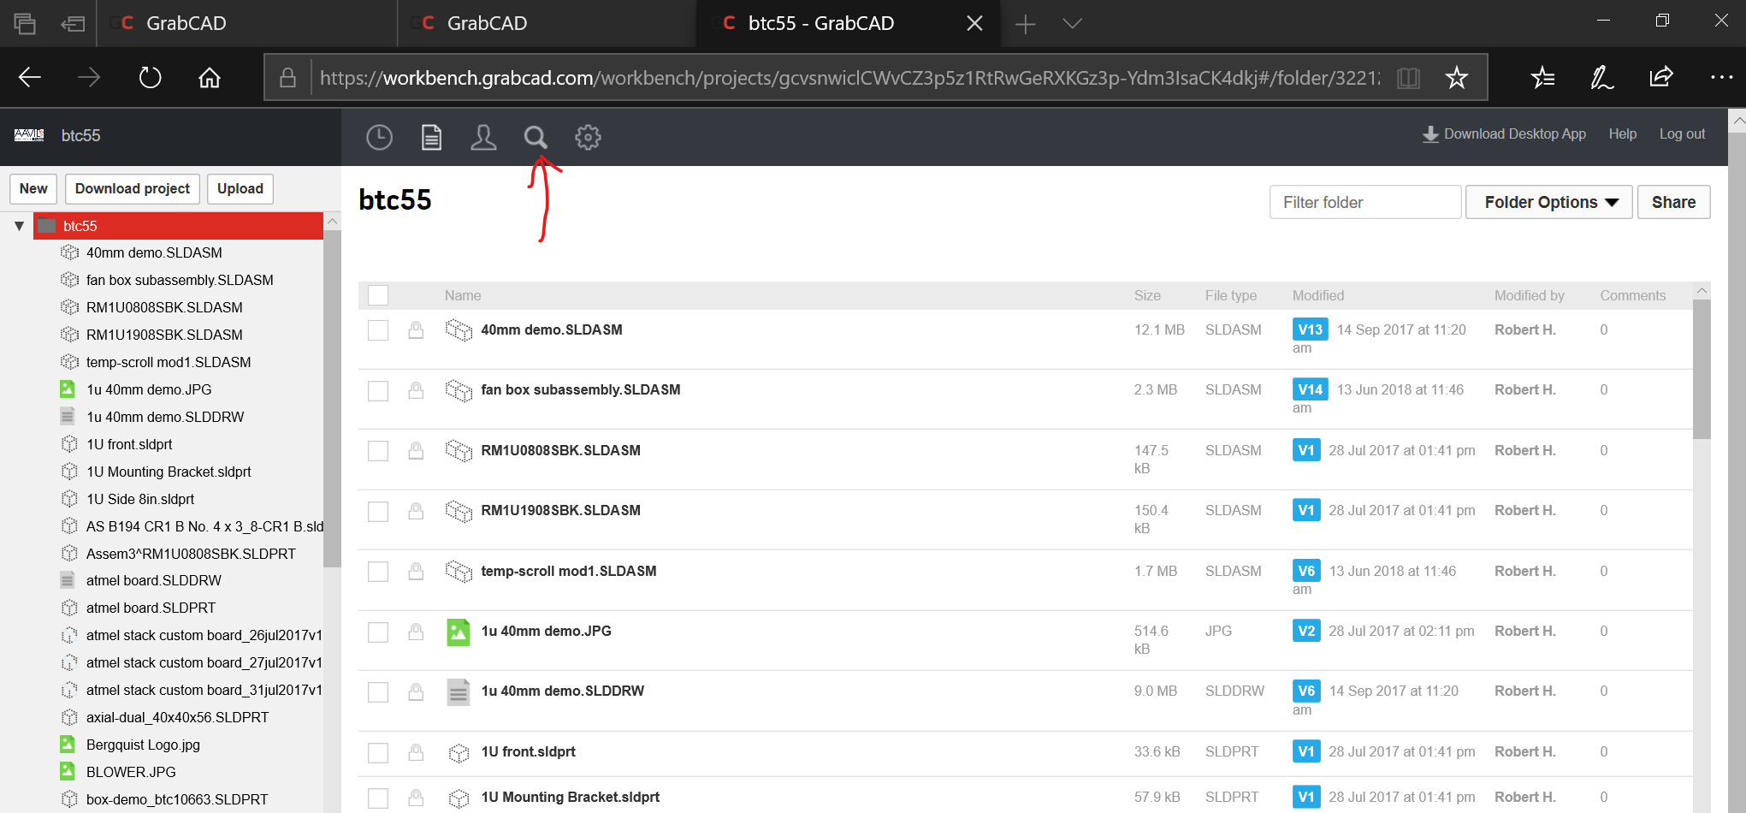This screenshot has height=813, width=1746.
Task: Sort table by Name column header
Action: 463,295
